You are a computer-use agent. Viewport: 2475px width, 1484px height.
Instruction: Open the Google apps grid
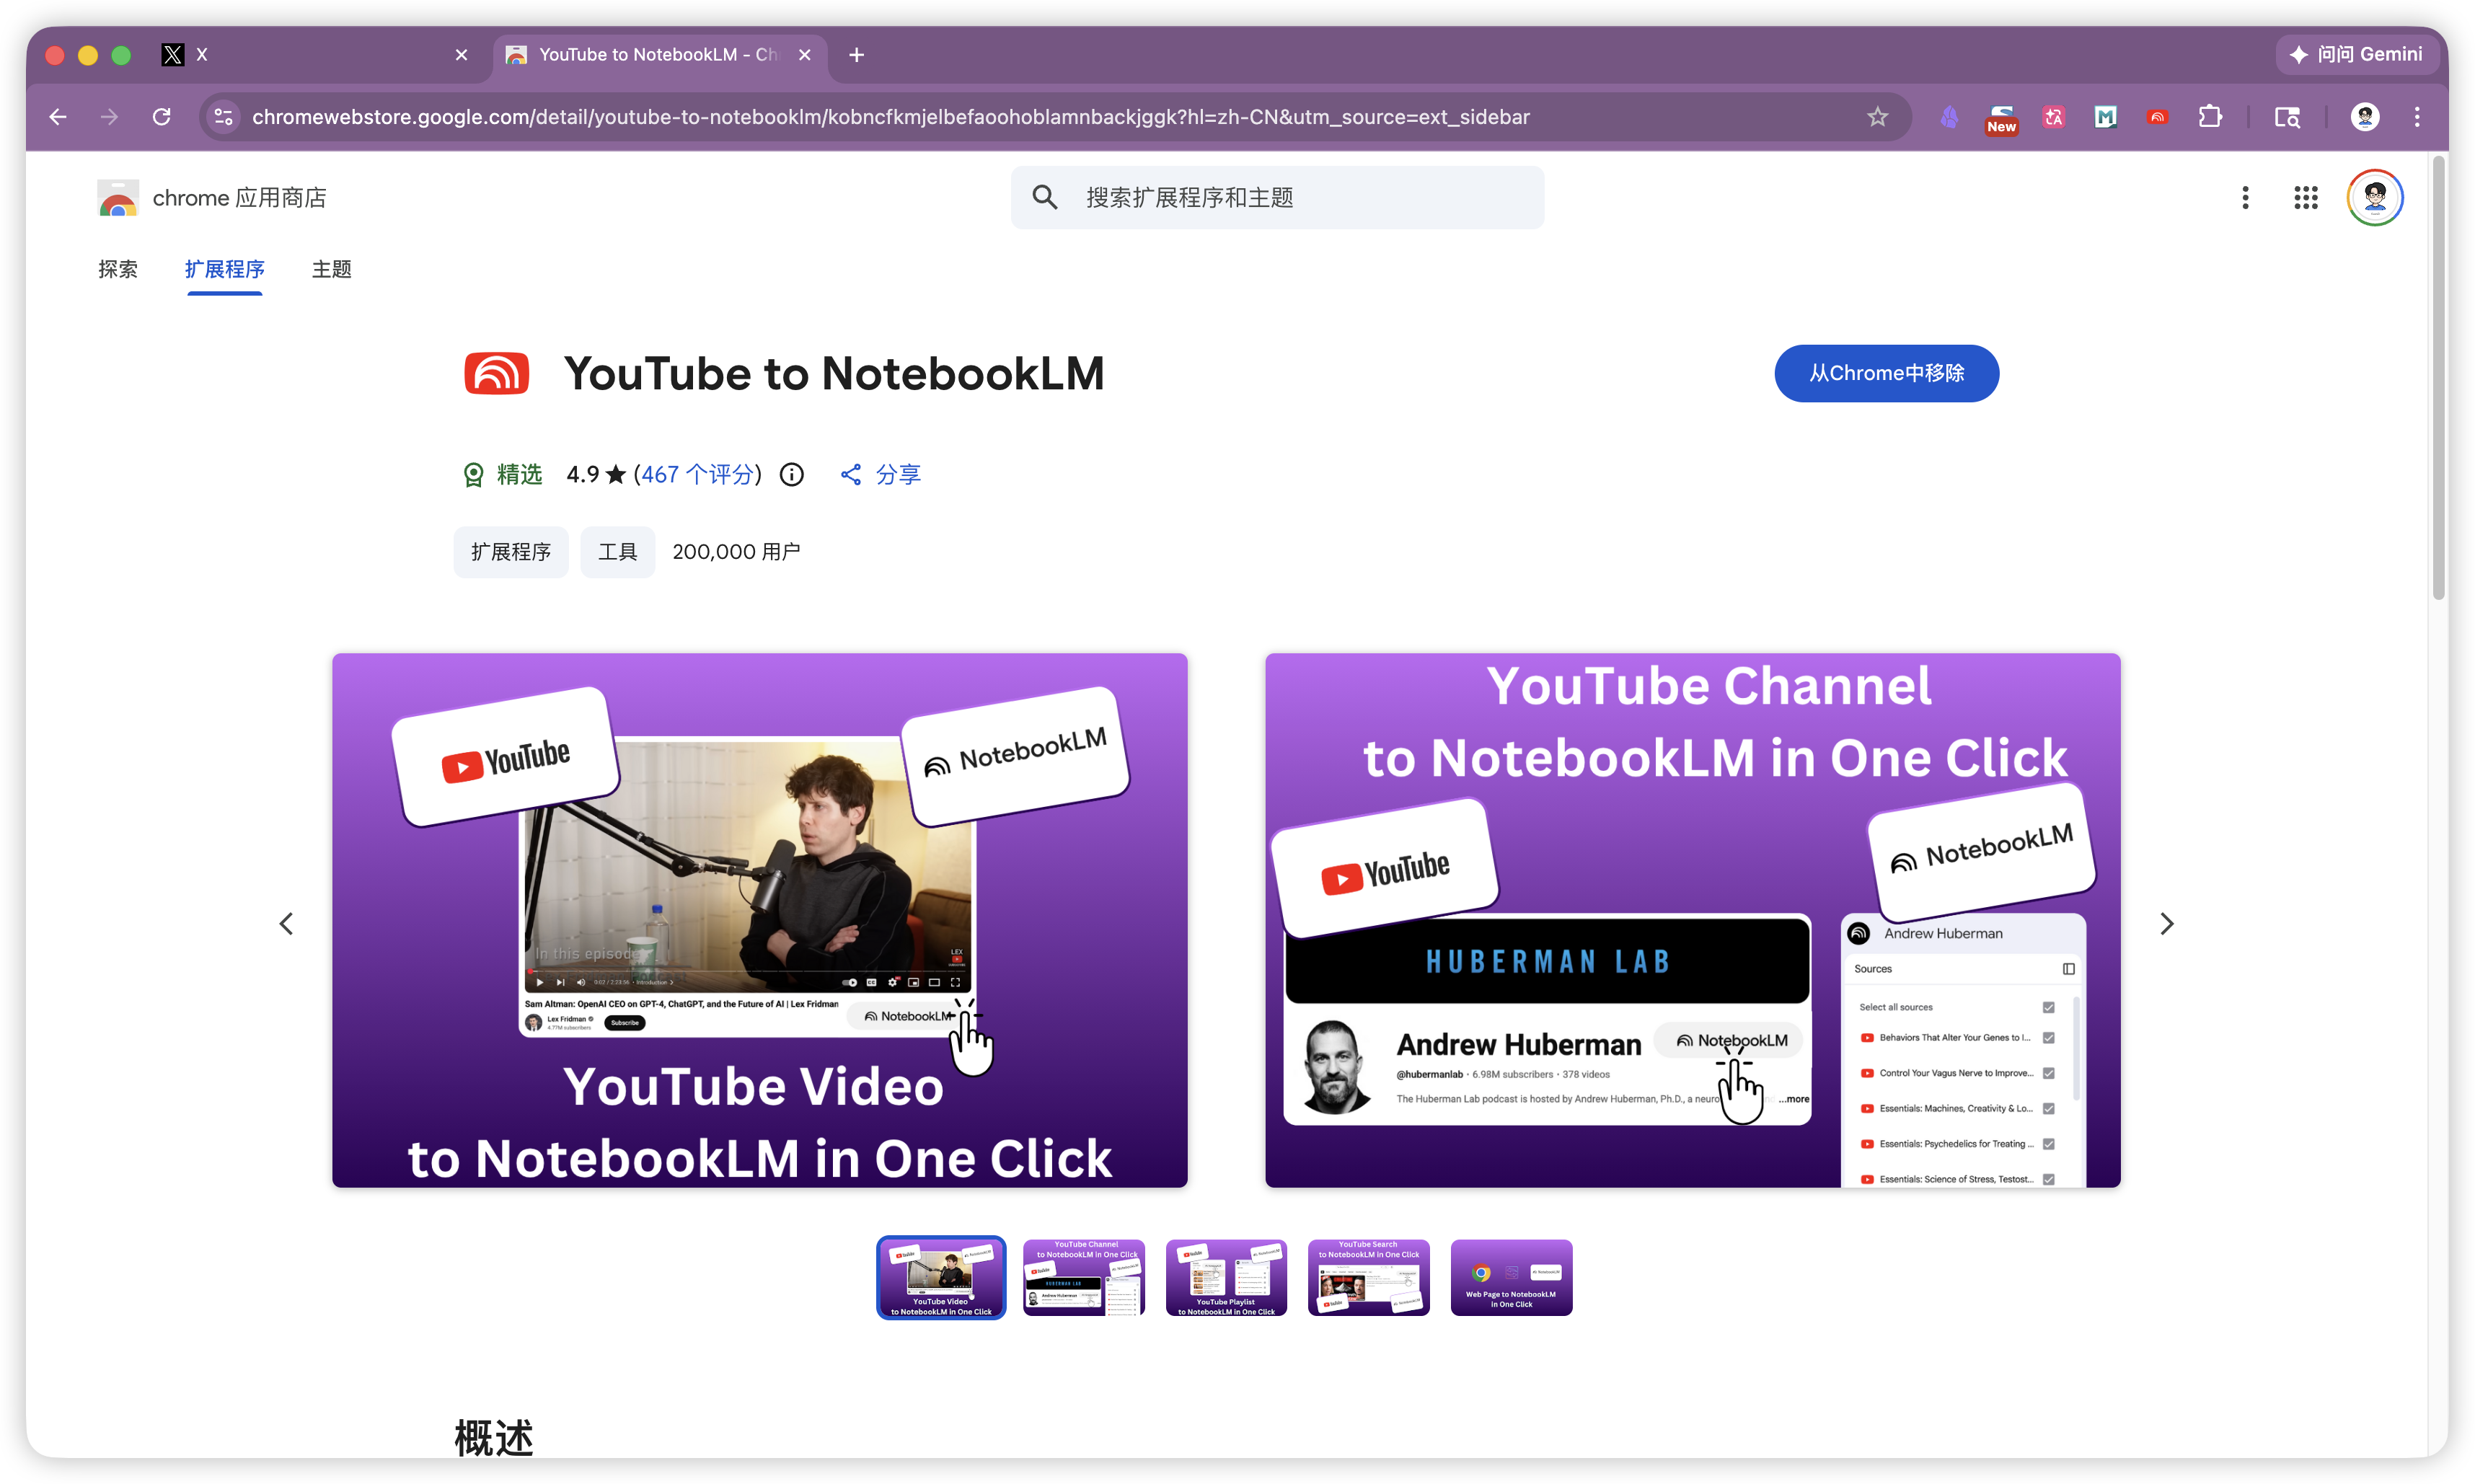coord(2305,198)
